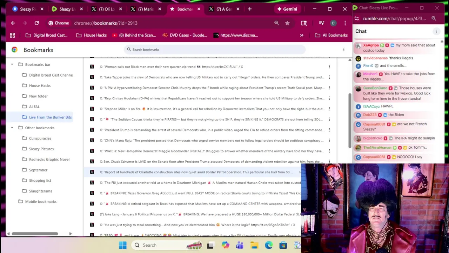
Task: Select Digital Broad Cast Channel folder in tree
Action: coord(47,75)
